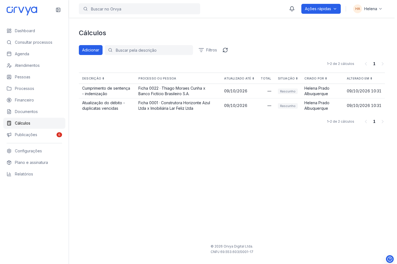Click Rascunho badge in Cumprimento row
Viewport: 397px width, 264px height.
pyautogui.click(x=288, y=91)
